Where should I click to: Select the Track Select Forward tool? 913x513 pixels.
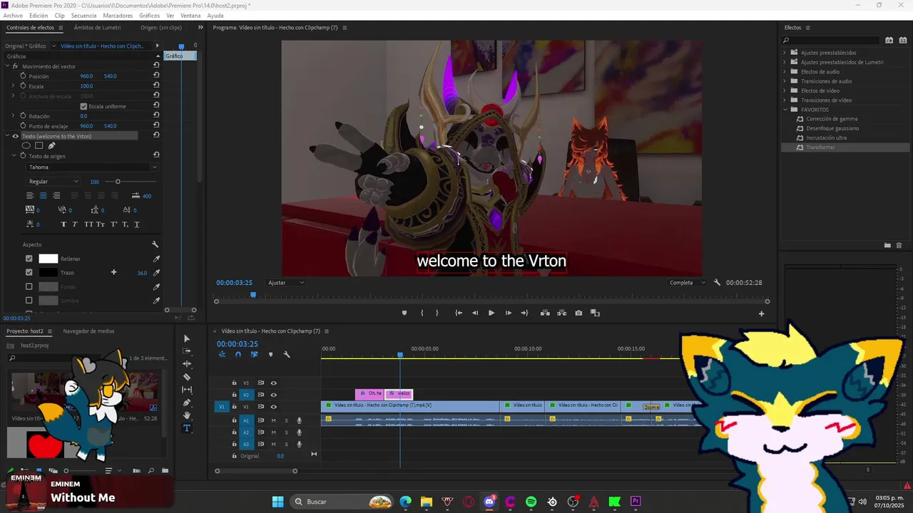[x=187, y=351]
